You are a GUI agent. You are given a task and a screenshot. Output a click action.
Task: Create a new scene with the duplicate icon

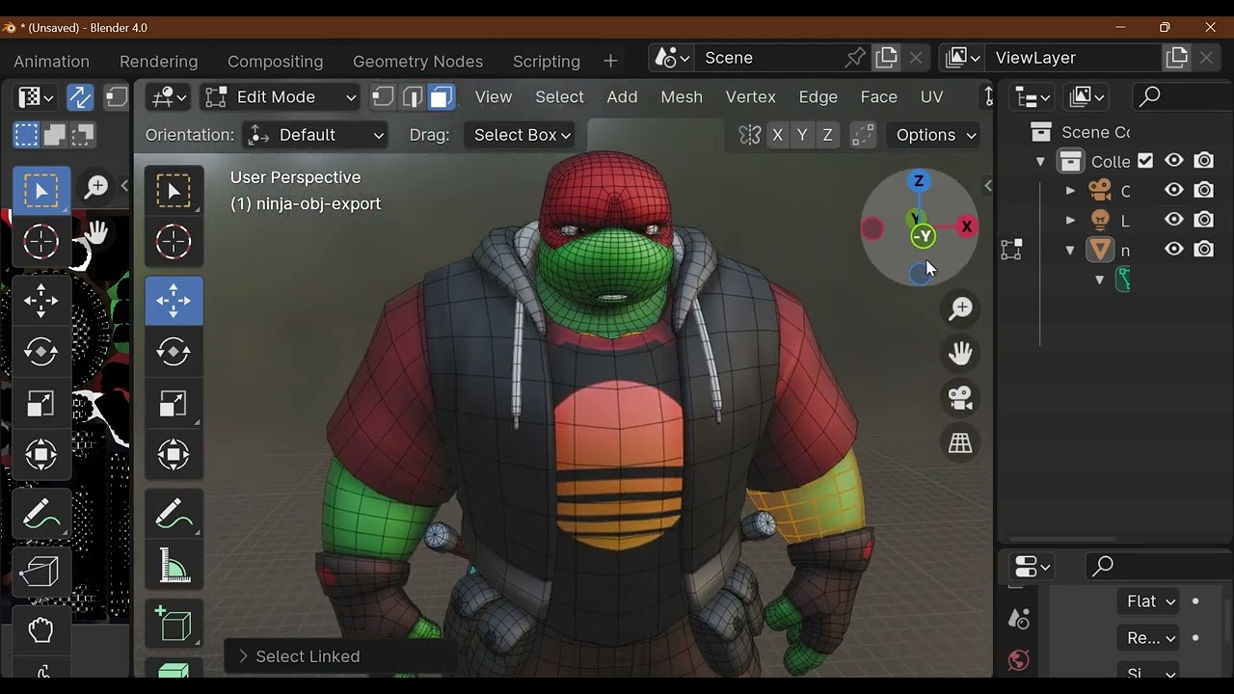886,58
